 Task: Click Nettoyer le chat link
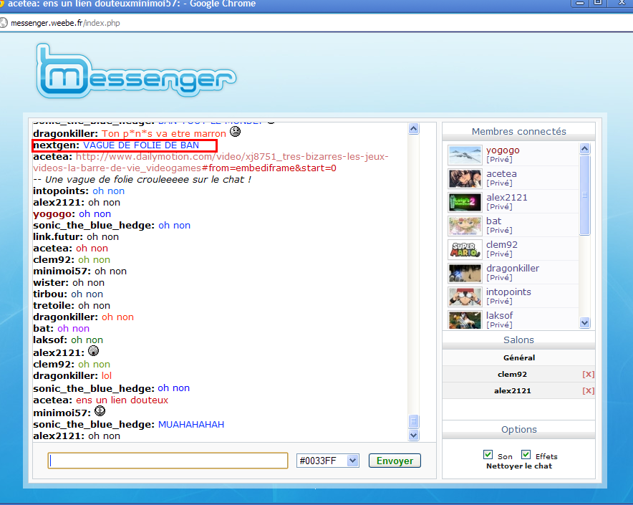click(518, 466)
